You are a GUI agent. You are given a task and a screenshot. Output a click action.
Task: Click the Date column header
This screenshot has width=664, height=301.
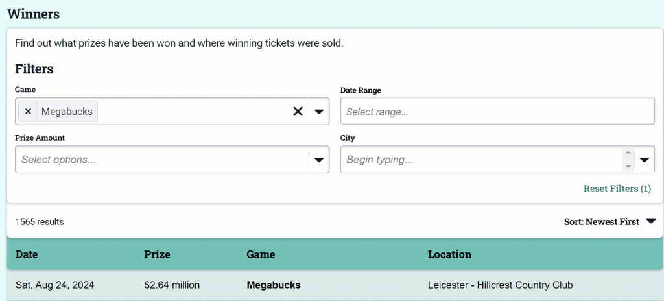coord(27,254)
